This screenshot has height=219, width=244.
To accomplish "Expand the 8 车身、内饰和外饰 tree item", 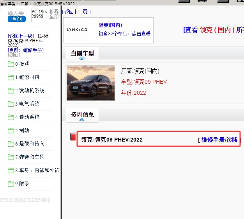I will point(37,170).
